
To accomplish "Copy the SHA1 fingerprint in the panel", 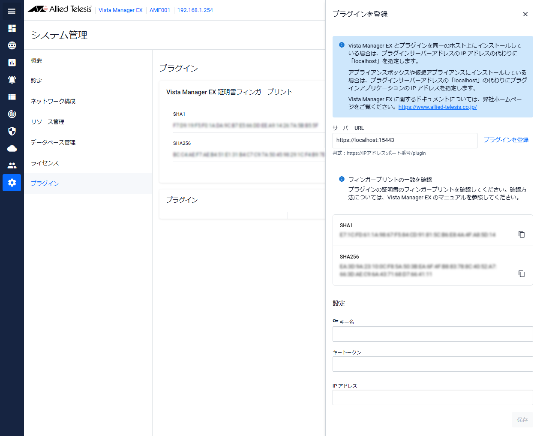I will tap(522, 234).
